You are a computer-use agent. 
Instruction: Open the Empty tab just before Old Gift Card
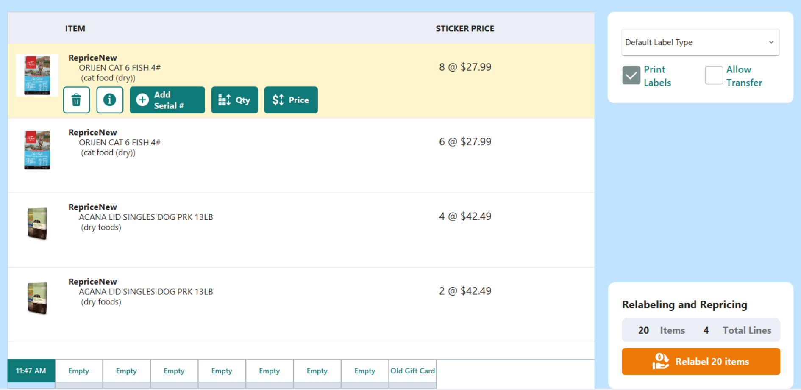365,371
